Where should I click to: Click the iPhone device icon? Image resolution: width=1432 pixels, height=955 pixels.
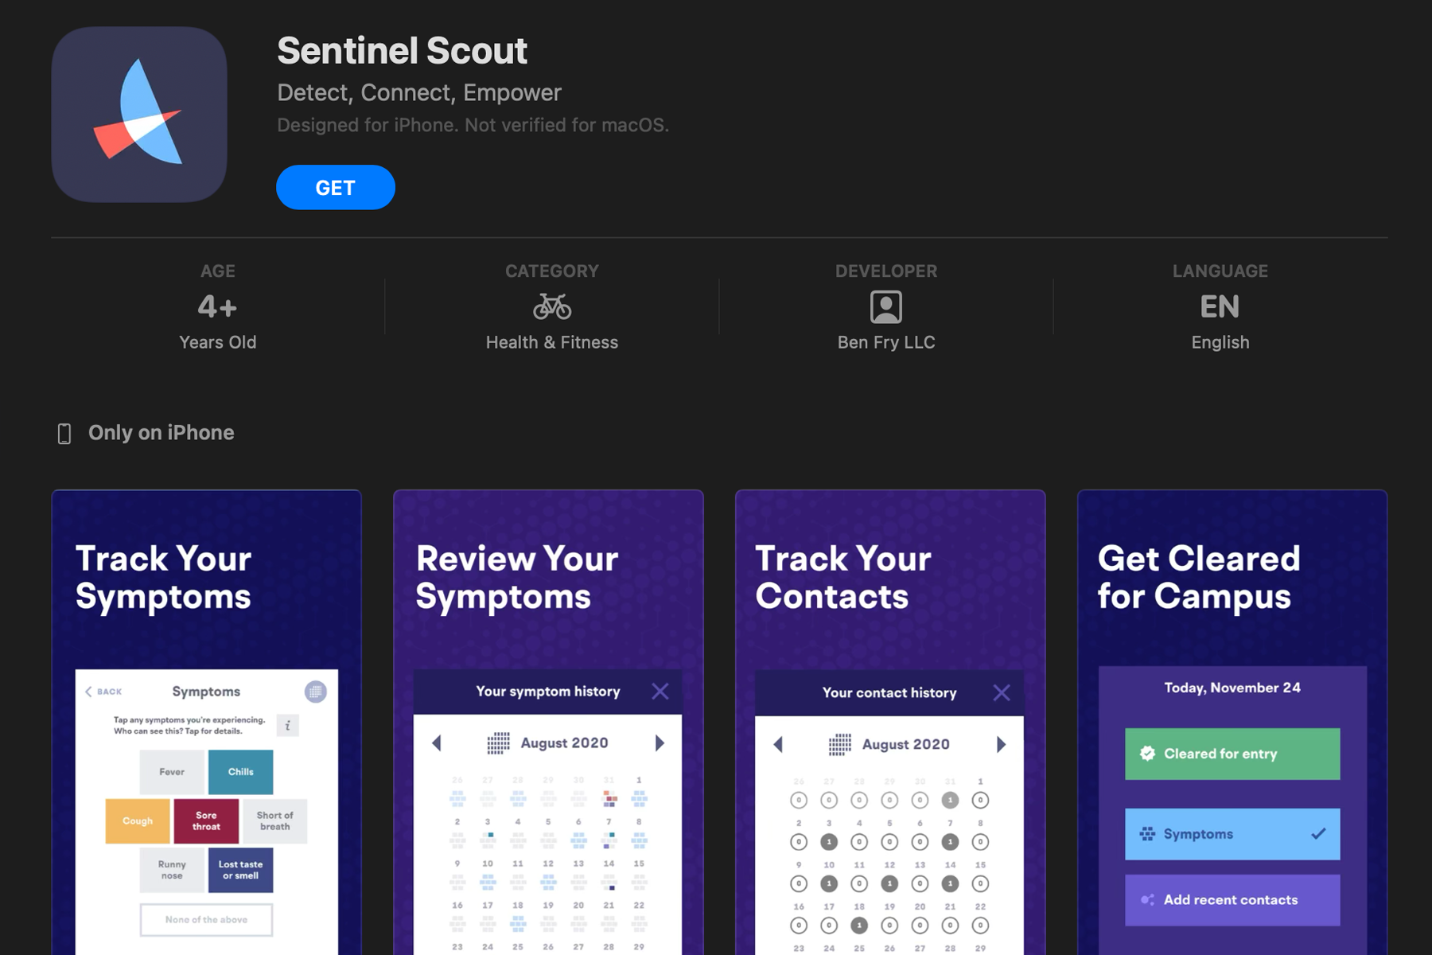point(64,434)
